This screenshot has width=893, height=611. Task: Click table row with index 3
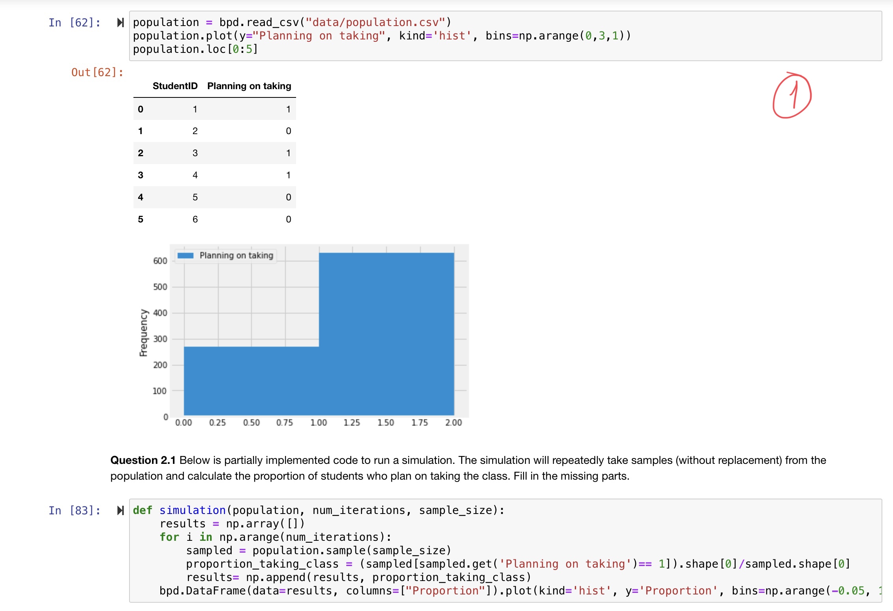click(214, 175)
